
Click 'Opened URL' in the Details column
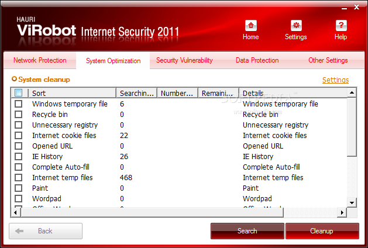point(263,146)
